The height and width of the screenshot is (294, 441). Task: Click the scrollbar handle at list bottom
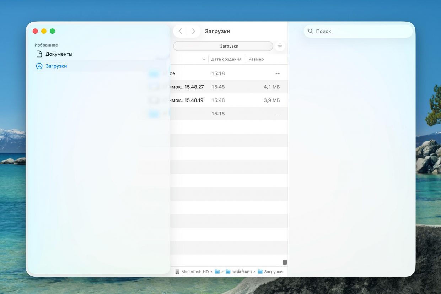coord(285,262)
